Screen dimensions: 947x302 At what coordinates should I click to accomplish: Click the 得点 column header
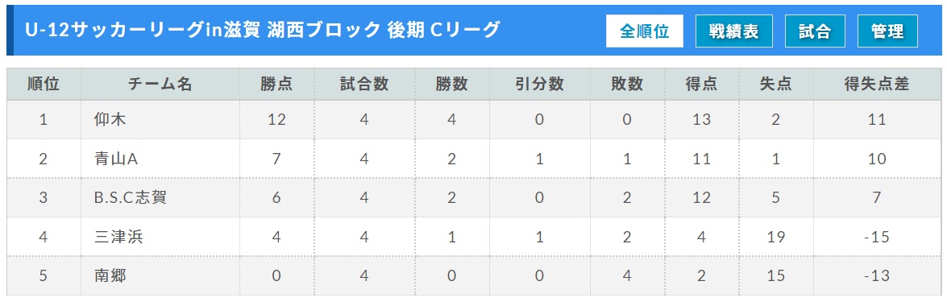702,84
